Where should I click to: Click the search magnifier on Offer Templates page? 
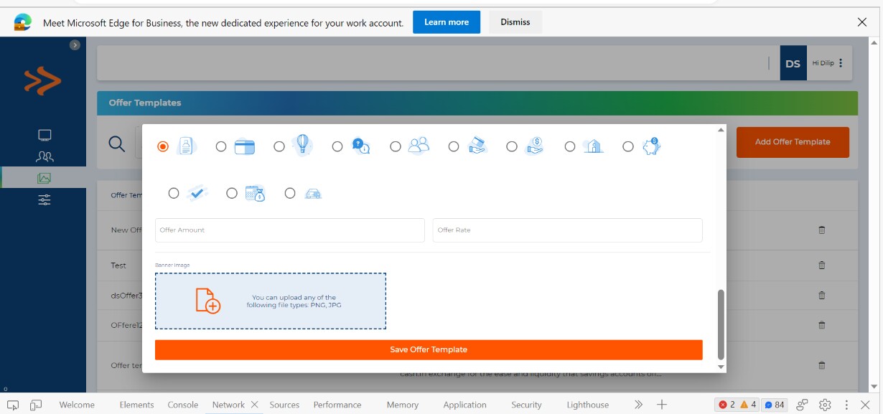pyautogui.click(x=117, y=143)
